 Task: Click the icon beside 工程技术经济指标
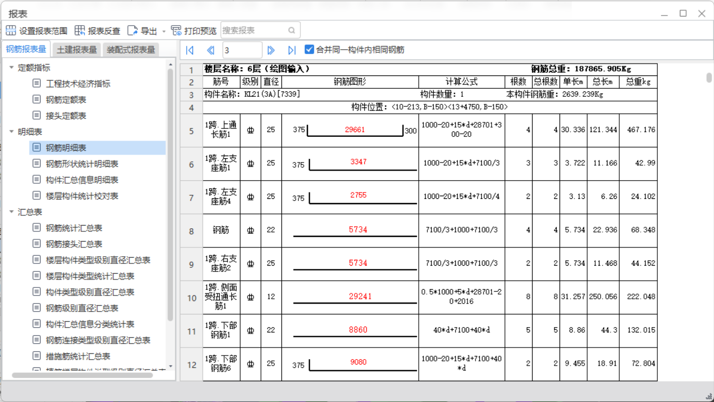[36, 83]
